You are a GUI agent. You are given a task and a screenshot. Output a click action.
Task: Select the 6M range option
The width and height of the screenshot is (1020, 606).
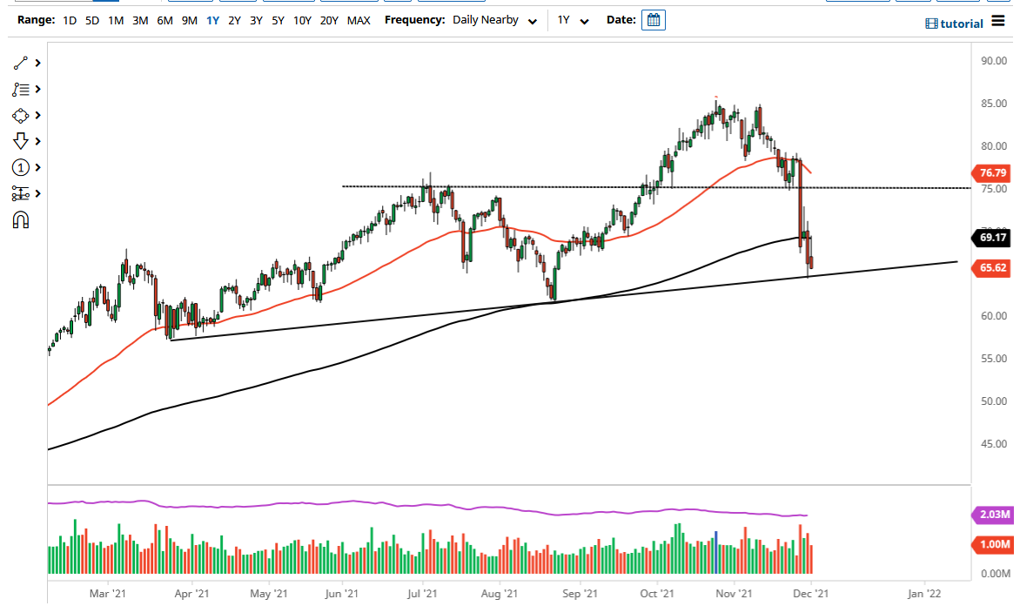164,20
